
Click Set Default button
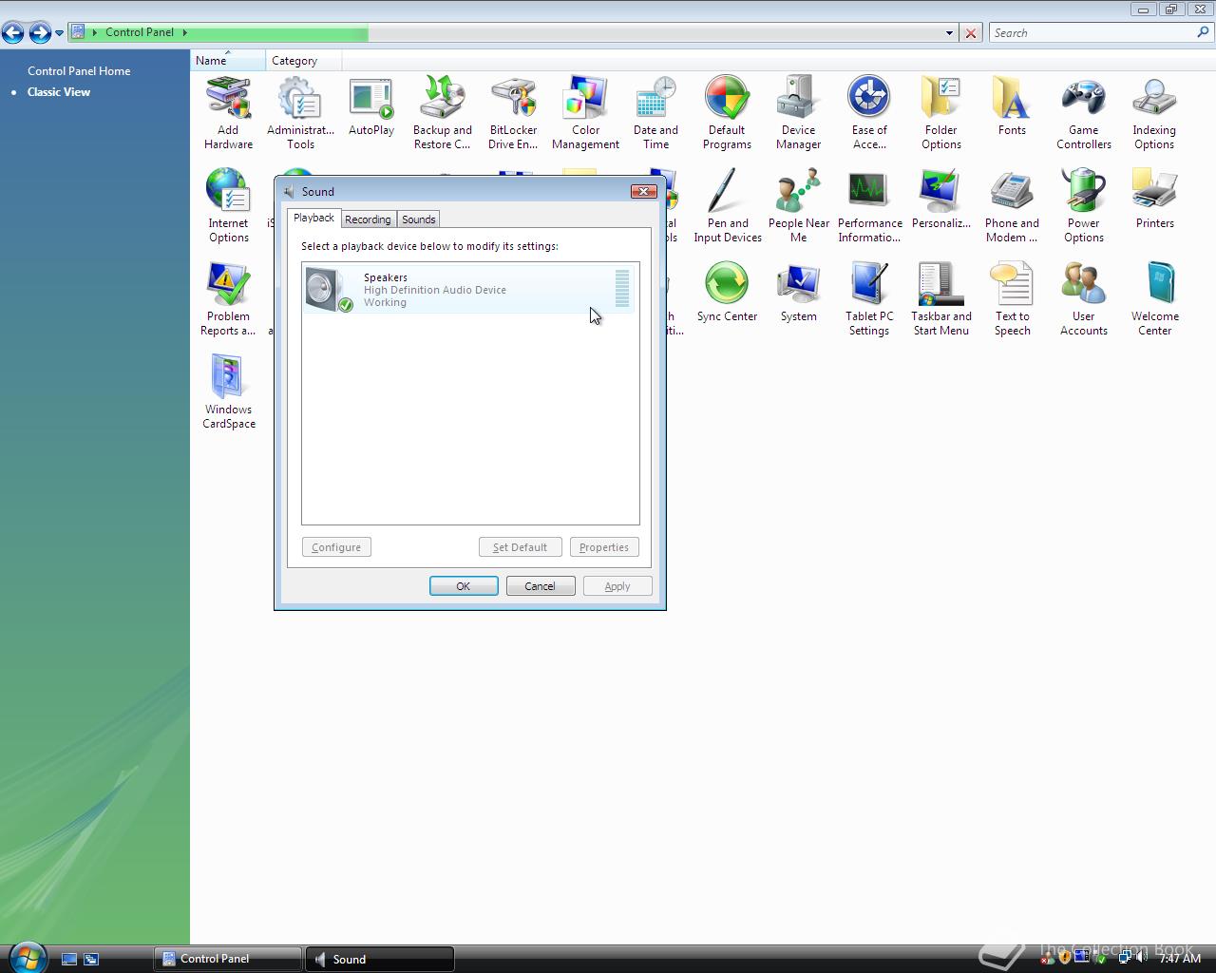click(520, 547)
